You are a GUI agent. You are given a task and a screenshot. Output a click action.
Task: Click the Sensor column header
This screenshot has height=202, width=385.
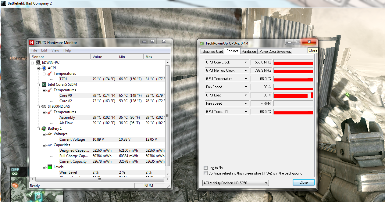[60, 57]
